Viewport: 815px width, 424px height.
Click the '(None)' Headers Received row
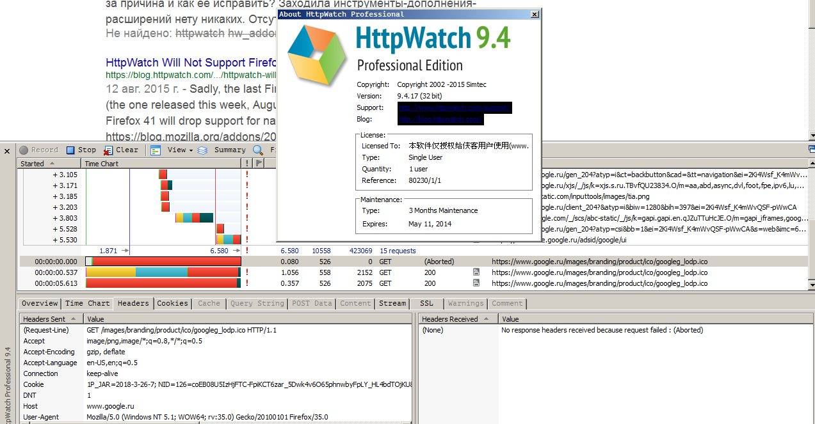coord(615,330)
